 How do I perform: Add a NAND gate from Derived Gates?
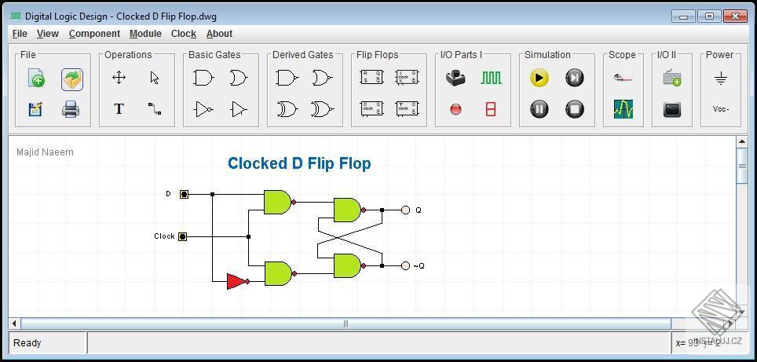click(287, 78)
